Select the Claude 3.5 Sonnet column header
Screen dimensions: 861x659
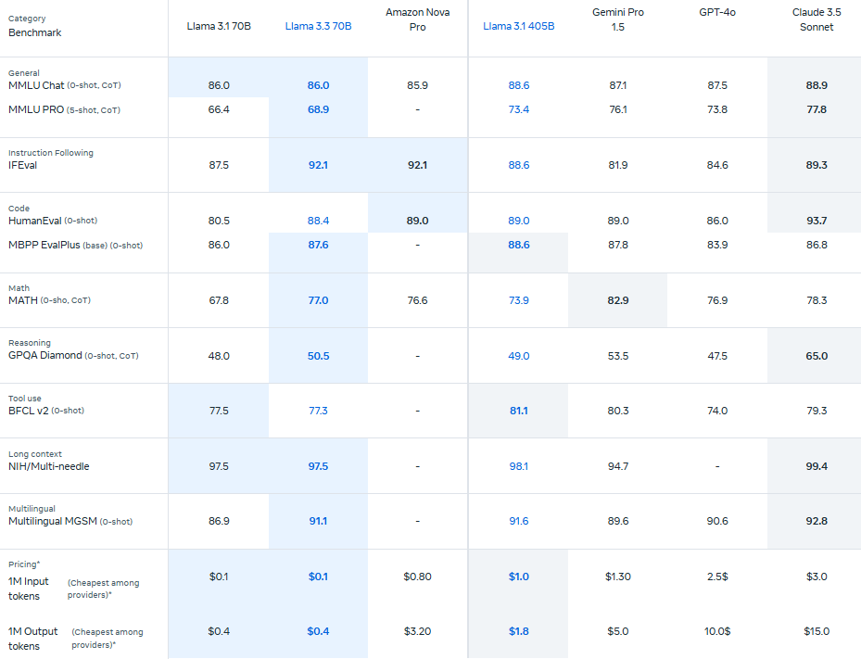(x=817, y=19)
